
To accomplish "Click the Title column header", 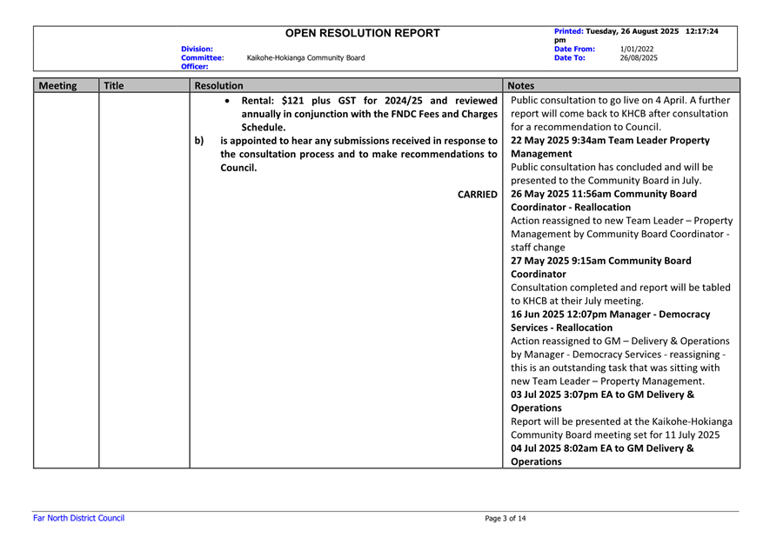I will pos(113,86).
